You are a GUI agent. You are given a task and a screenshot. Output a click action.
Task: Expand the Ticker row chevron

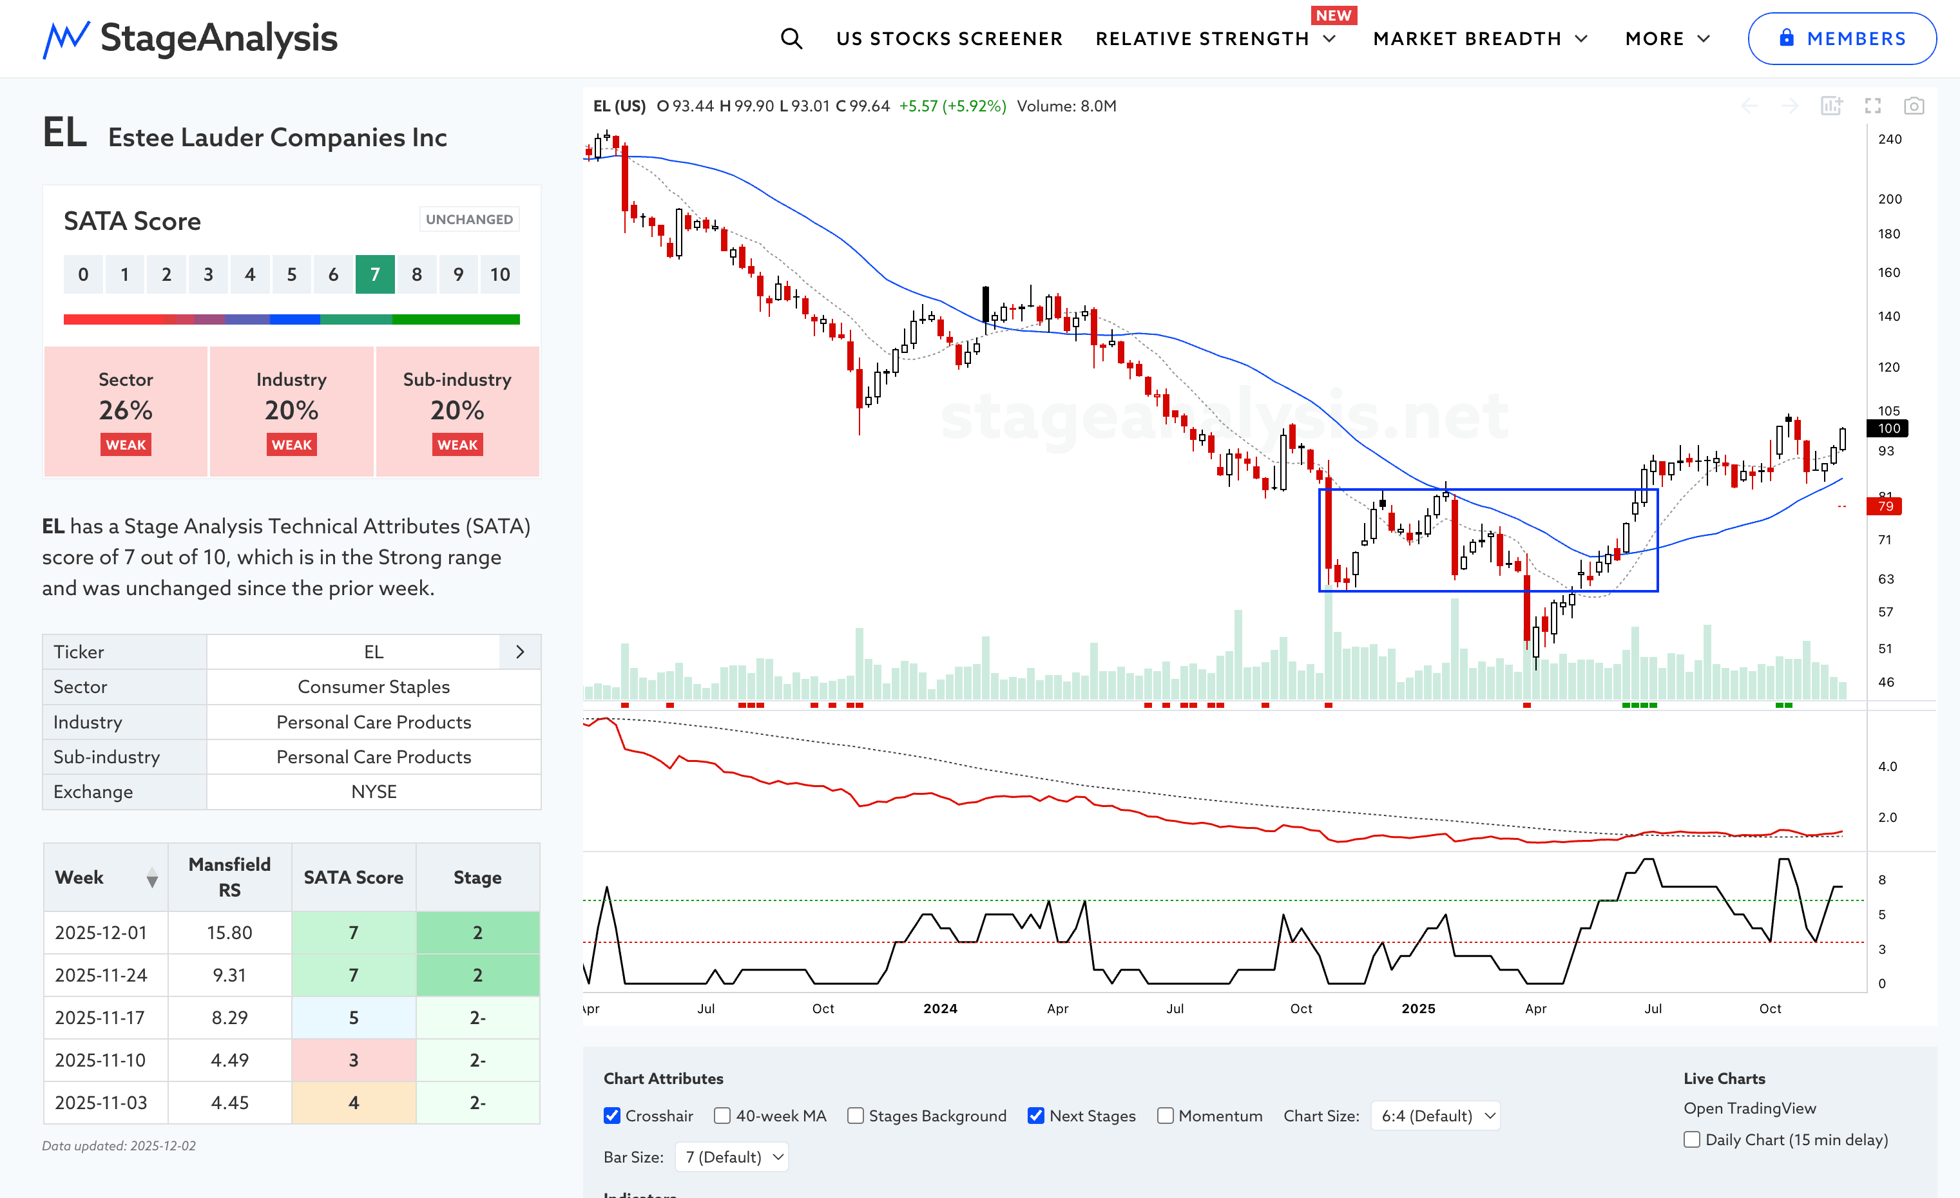click(519, 652)
